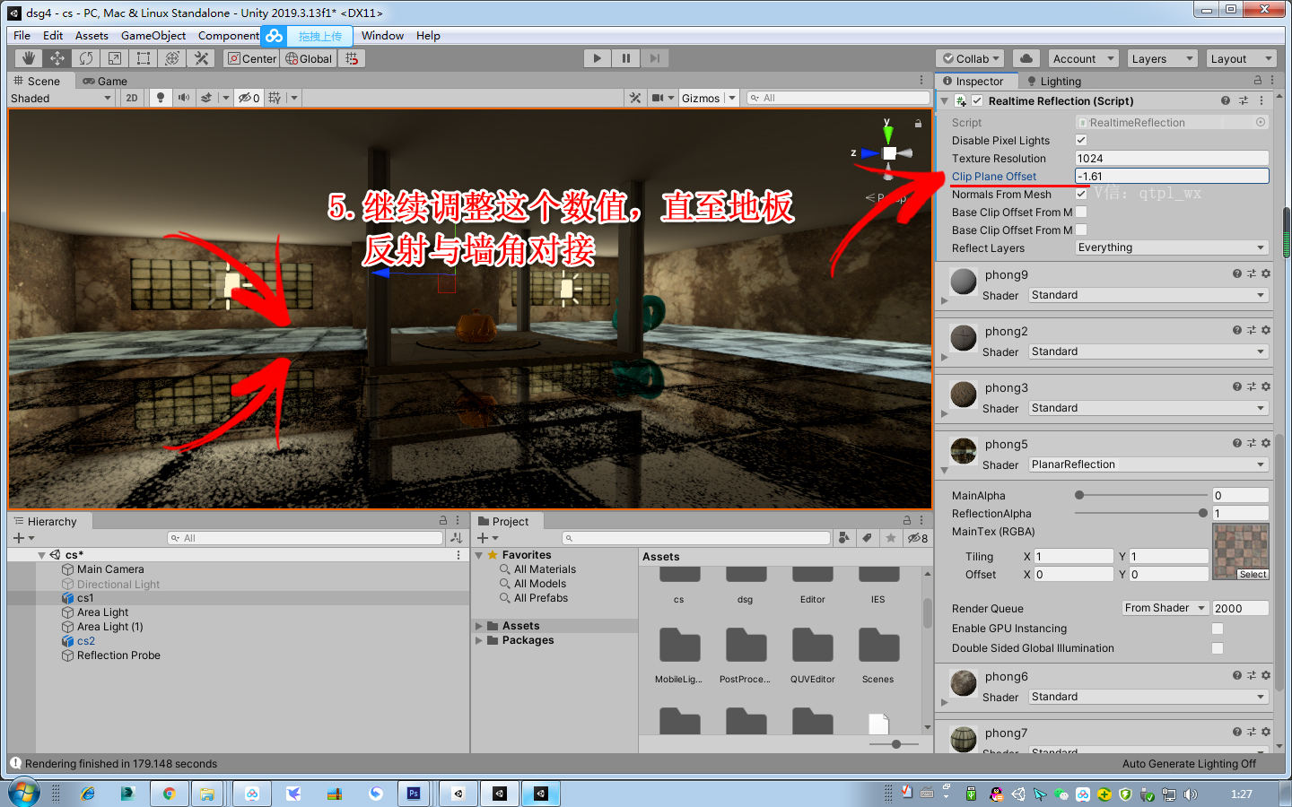
Task: Select the Transform tool
Action: click(x=172, y=58)
